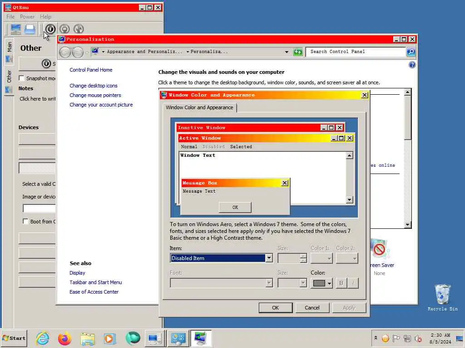Toggle the Bold font button
Image resolution: width=465 pixels, height=348 pixels.
click(x=341, y=283)
